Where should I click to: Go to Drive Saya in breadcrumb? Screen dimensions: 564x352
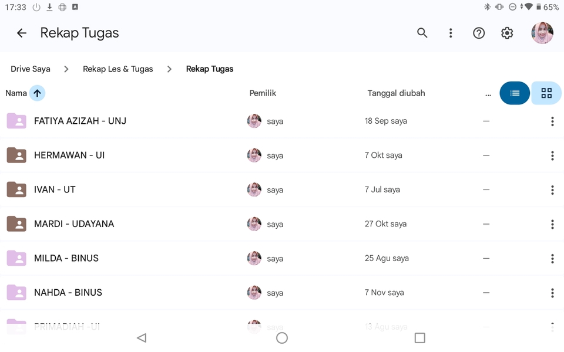tap(31, 69)
